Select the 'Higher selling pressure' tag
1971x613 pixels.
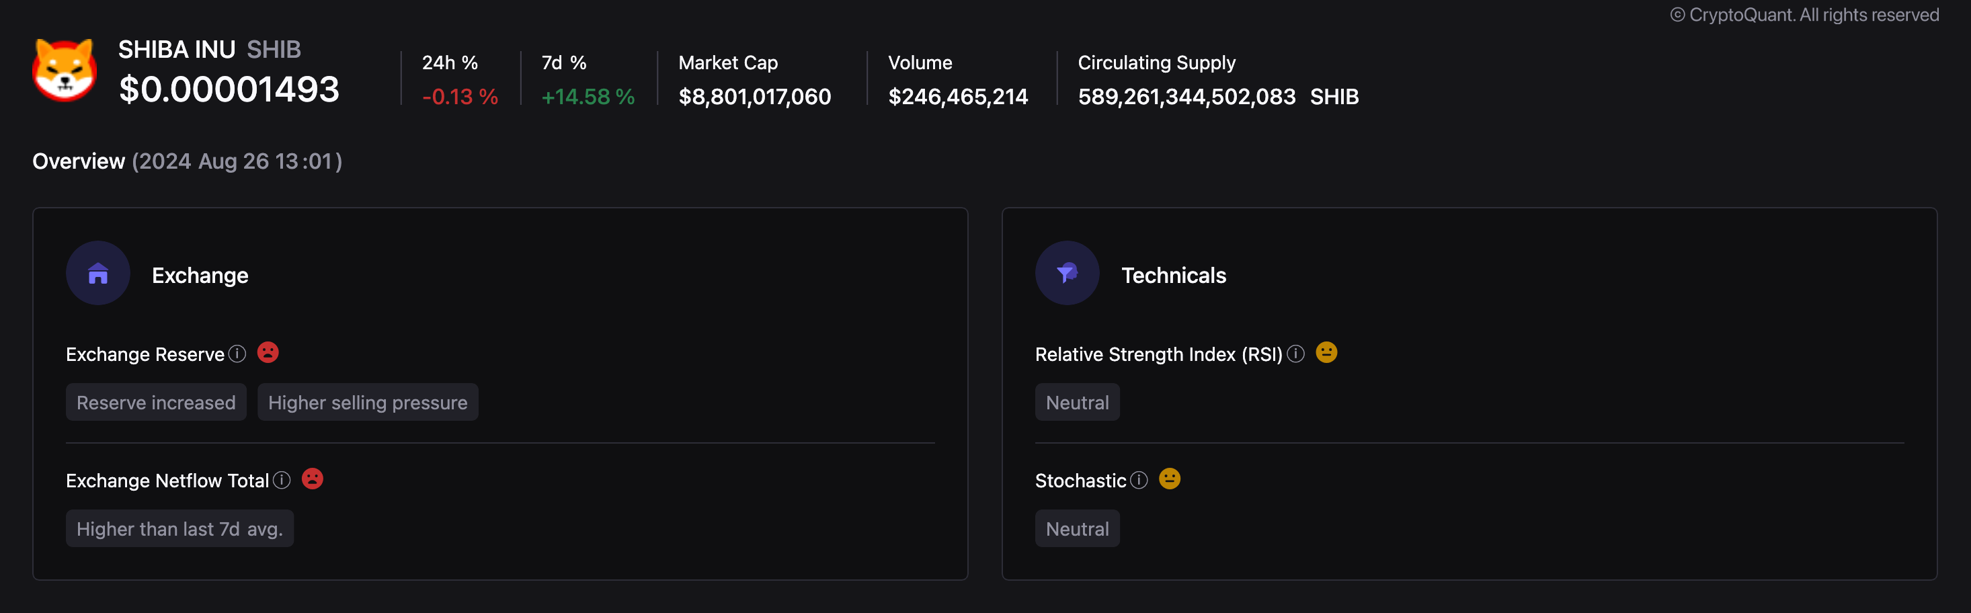(x=367, y=403)
